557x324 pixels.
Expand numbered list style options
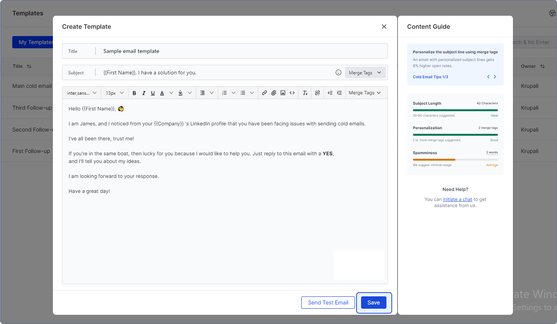pyautogui.click(x=233, y=93)
